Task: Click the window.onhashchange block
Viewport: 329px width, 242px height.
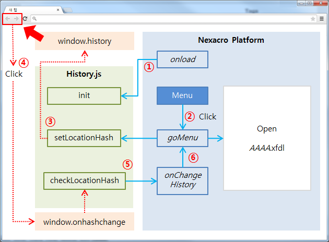Action: coord(84,222)
